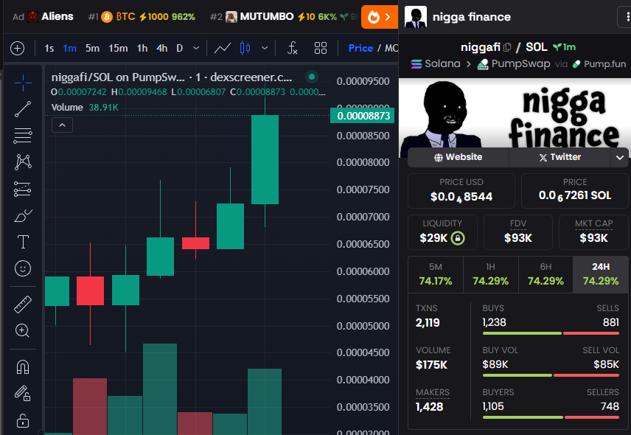The width and height of the screenshot is (631, 435).
Task: Click the LIQUIDITY $29K box
Action: pyautogui.click(x=442, y=232)
